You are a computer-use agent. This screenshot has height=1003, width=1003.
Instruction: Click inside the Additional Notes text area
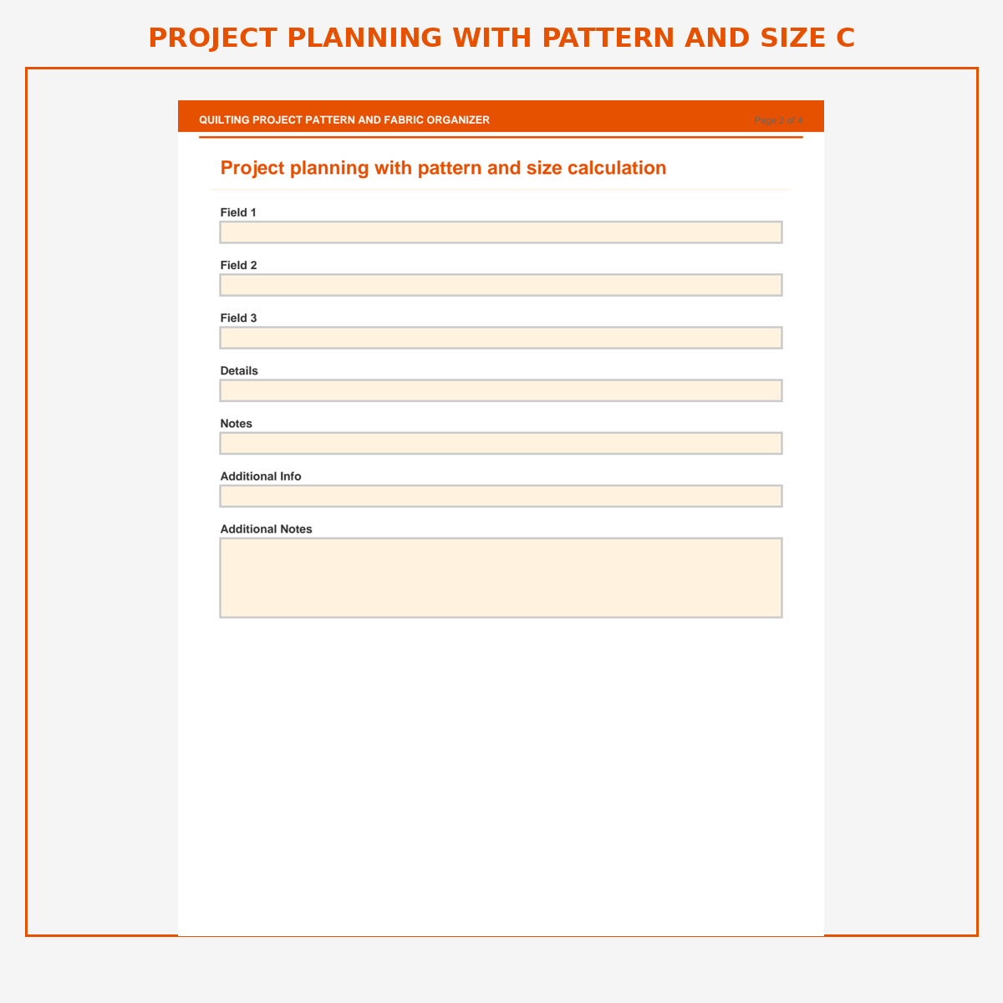[x=501, y=578]
